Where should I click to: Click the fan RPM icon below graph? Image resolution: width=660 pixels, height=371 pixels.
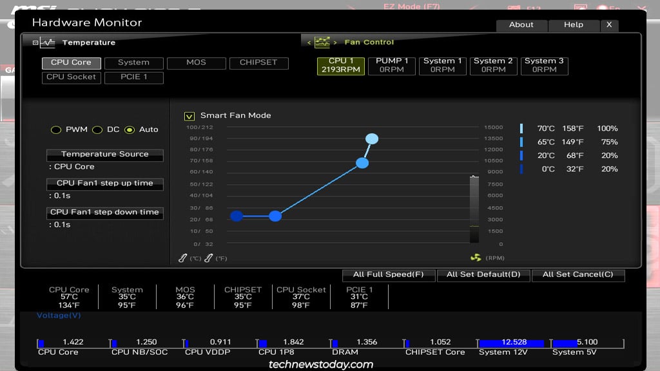(476, 258)
